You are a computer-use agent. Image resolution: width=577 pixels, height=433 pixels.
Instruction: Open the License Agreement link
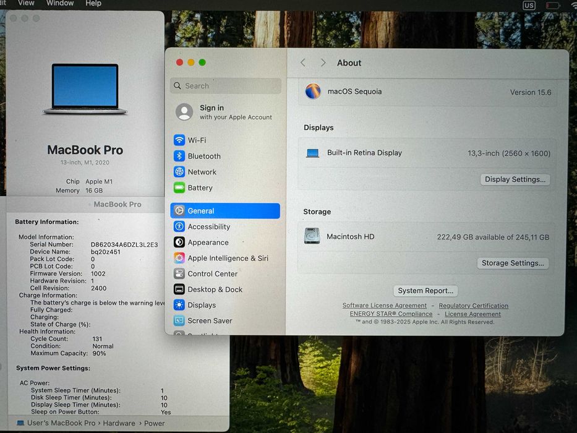click(x=472, y=314)
